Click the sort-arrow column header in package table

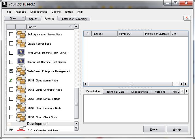pyautogui.click(x=87, y=34)
